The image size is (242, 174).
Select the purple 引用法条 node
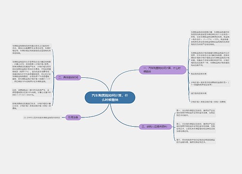point(73,117)
